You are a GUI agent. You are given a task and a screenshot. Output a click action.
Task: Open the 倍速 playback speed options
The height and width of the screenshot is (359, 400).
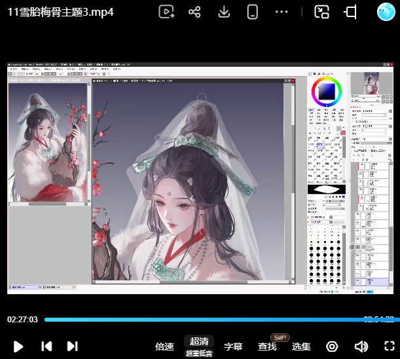pos(164,347)
